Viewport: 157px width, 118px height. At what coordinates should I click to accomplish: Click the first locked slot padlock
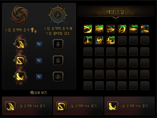coord(58,44)
